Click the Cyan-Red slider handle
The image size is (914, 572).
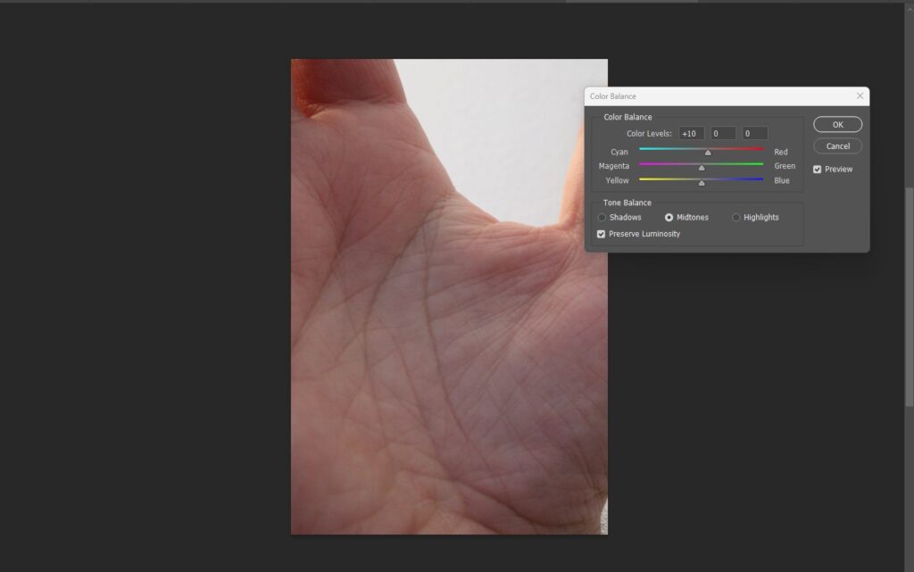point(708,153)
